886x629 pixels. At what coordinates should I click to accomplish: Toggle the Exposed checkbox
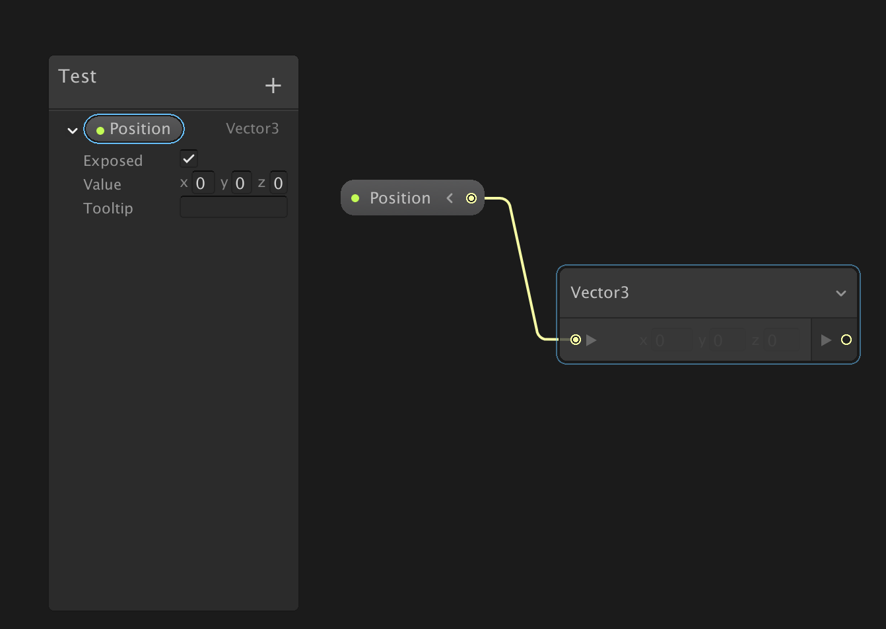(x=189, y=159)
